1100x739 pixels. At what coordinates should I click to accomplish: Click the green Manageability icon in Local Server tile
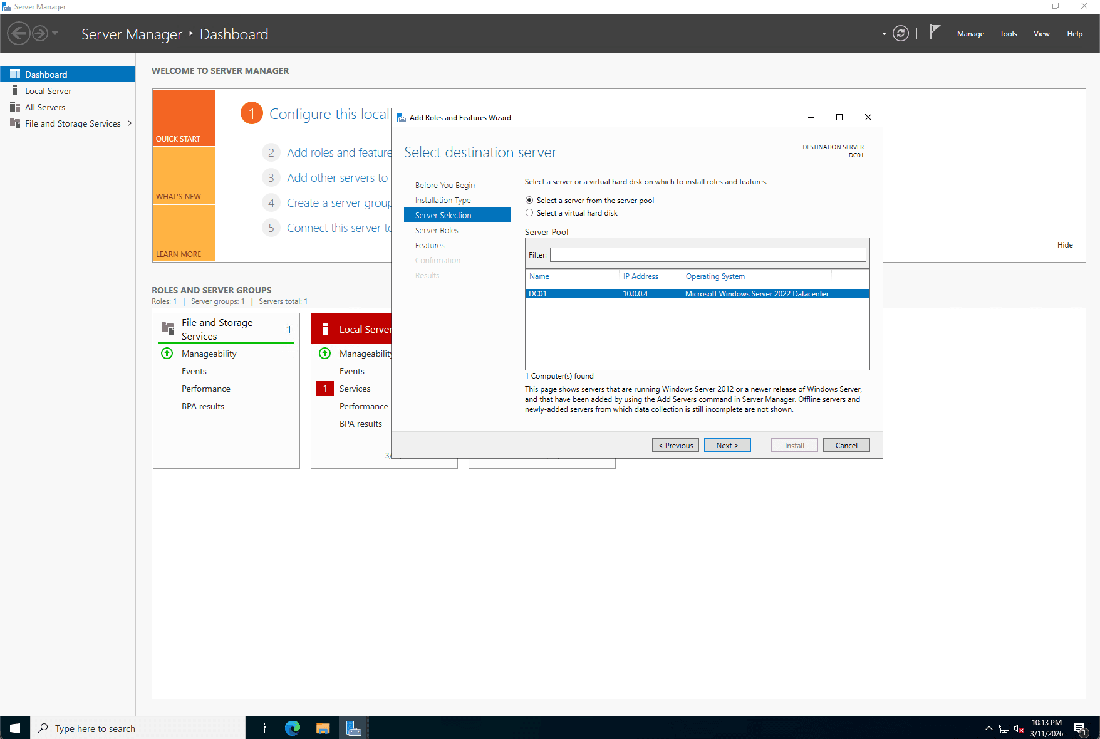point(325,353)
